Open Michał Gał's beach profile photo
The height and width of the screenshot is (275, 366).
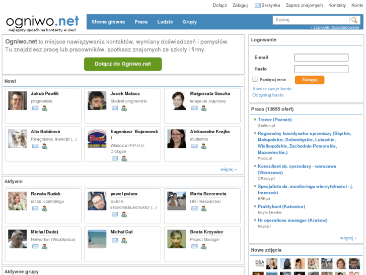click(97, 239)
